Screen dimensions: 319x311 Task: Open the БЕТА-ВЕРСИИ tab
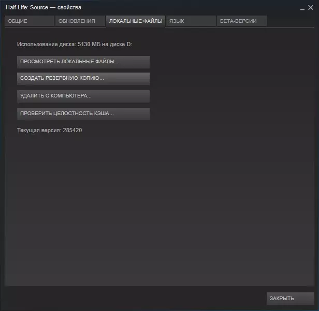pyautogui.click(x=242, y=21)
